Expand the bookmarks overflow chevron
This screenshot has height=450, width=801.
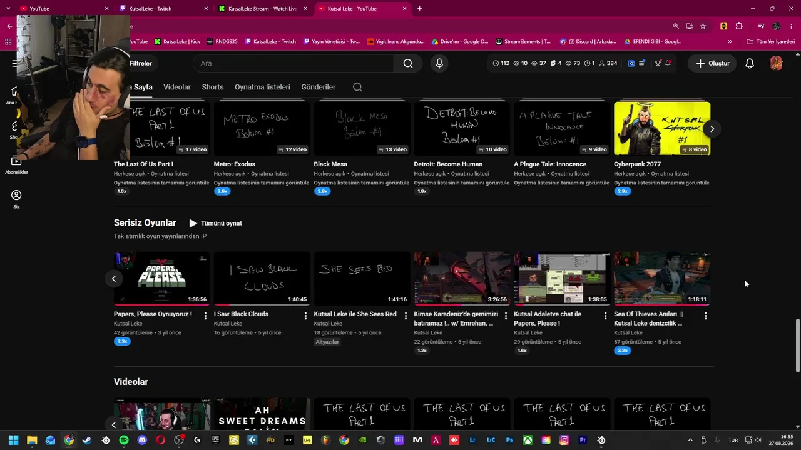pos(730,42)
